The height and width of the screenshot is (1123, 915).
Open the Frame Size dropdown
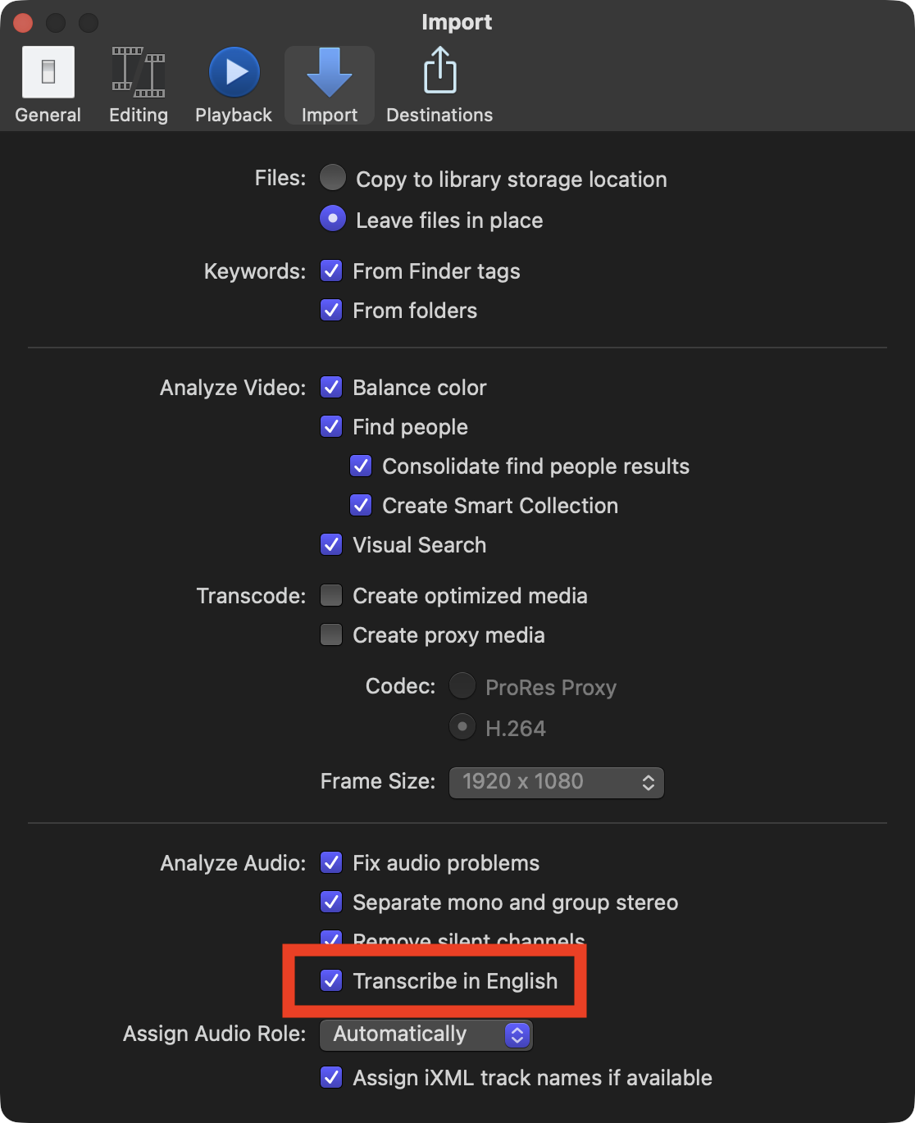[556, 782]
